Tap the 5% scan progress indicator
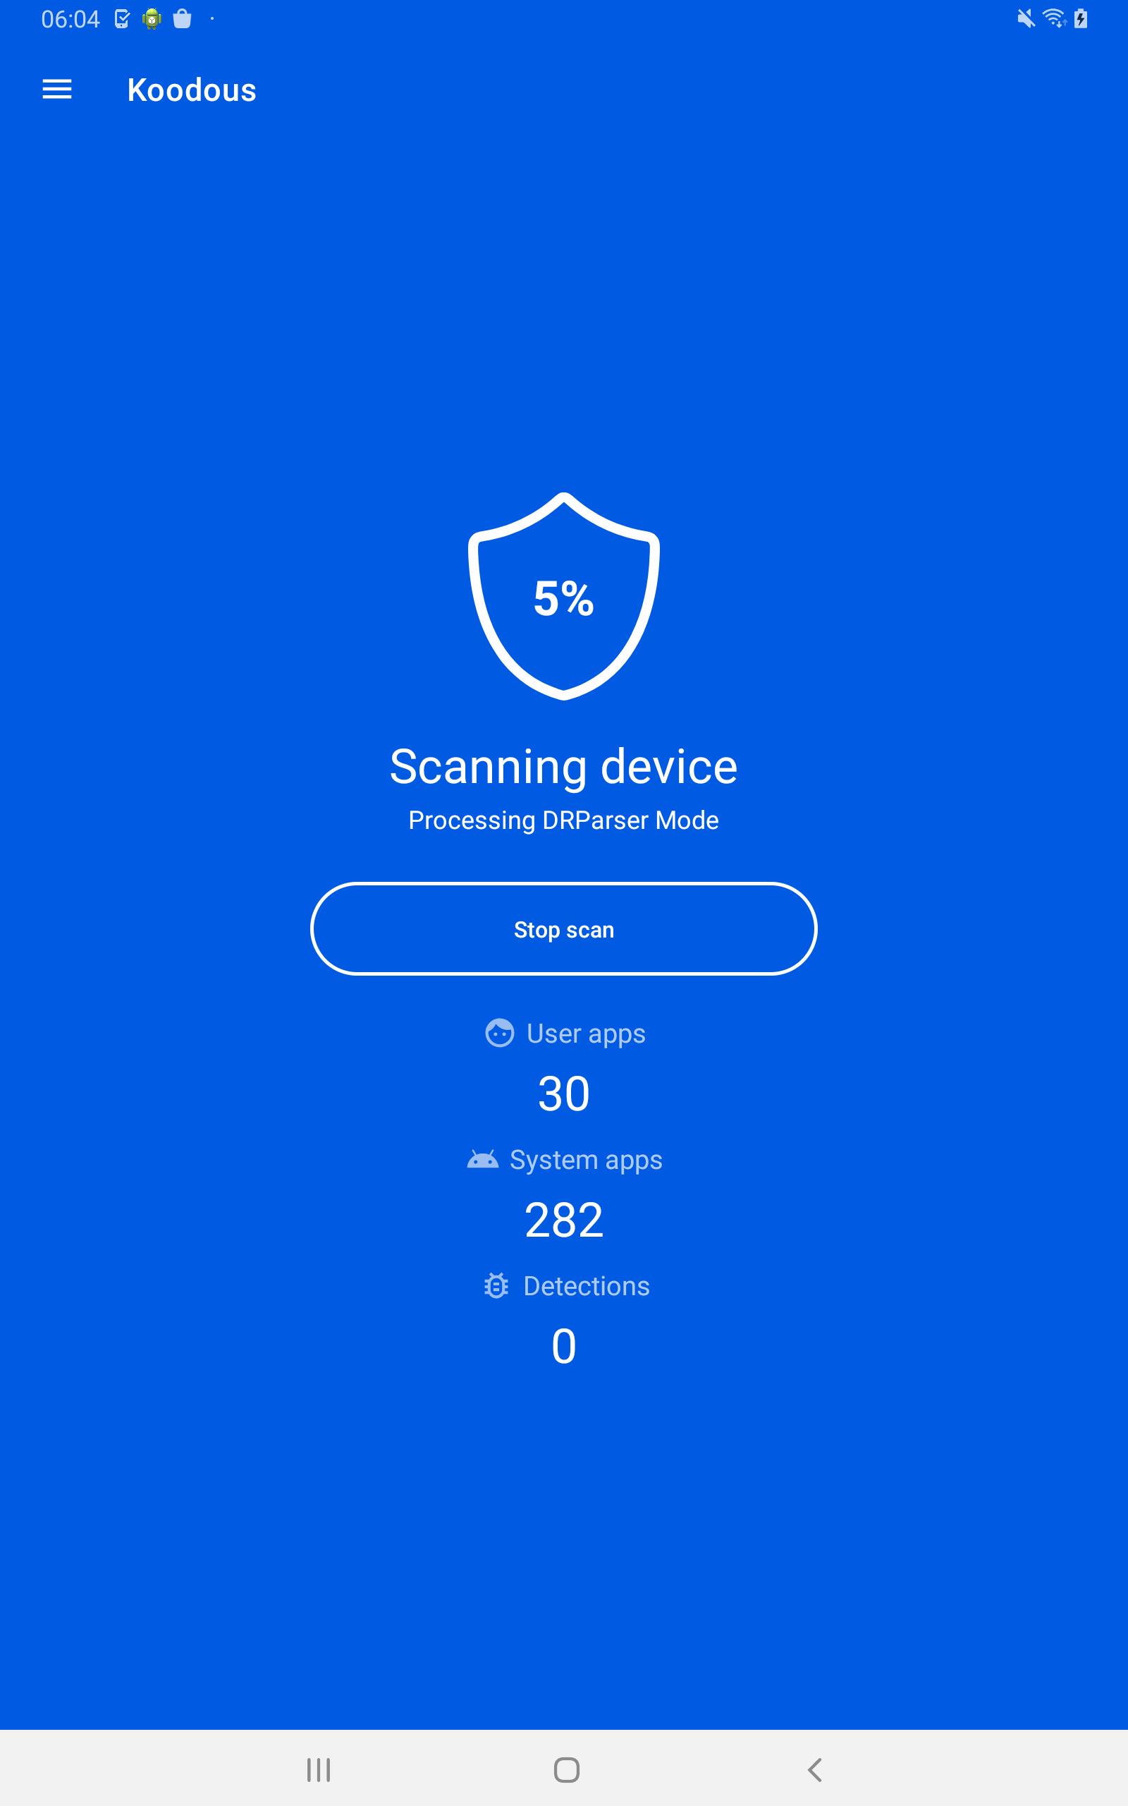 pos(564,598)
